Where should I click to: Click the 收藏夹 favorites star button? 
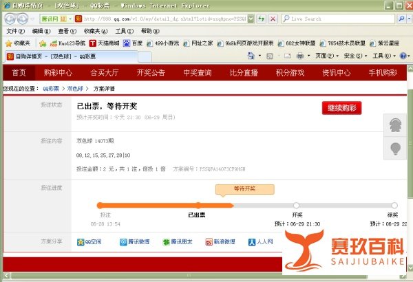click(x=18, y=43)
